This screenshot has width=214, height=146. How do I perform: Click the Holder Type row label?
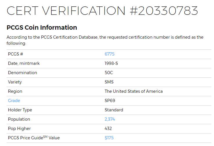(x=20, y=110)
